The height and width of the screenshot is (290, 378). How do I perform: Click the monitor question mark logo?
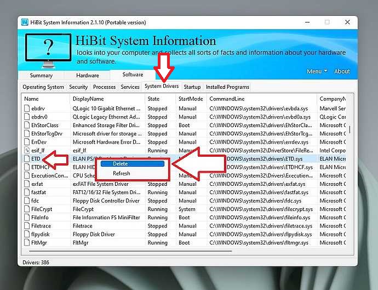[48, 50]
